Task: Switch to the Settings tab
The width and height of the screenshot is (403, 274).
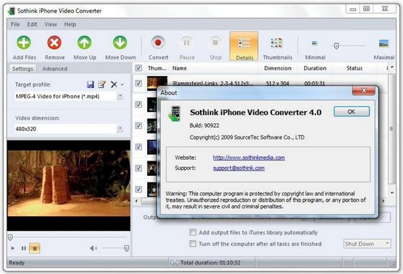Action: point(23,69)
